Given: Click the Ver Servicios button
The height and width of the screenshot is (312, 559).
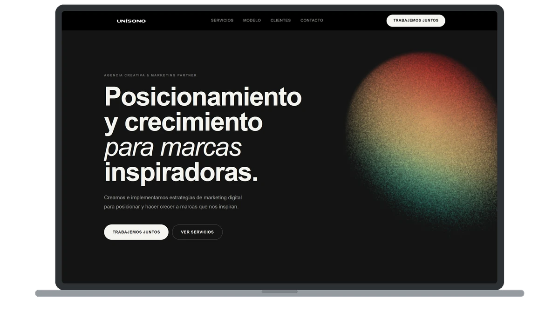Looking at the screenshot, I should [x=197, y=232].
